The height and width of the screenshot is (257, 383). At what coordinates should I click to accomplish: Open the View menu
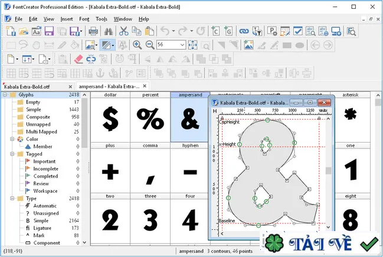[x=48, y=19]
